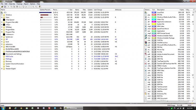The image size is (196, 110).
Task: Click the volume speaker tray icon
Action: [181, 108]
